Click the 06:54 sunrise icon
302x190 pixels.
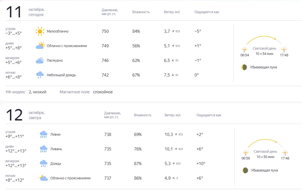[244, 50]
